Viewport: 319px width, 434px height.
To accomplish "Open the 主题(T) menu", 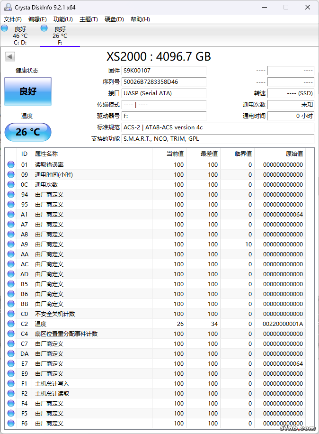I will (89, 19).
